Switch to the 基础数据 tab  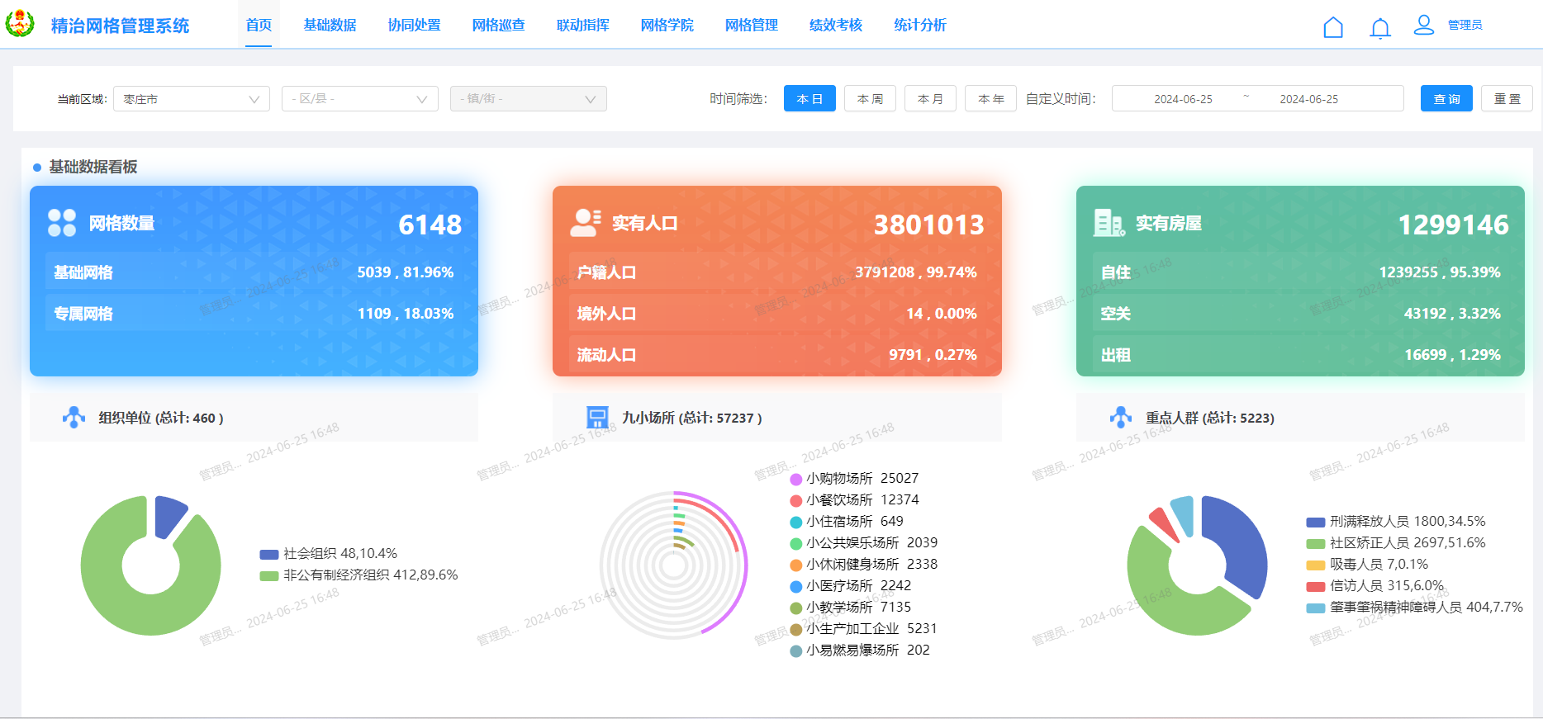point(330,26)
